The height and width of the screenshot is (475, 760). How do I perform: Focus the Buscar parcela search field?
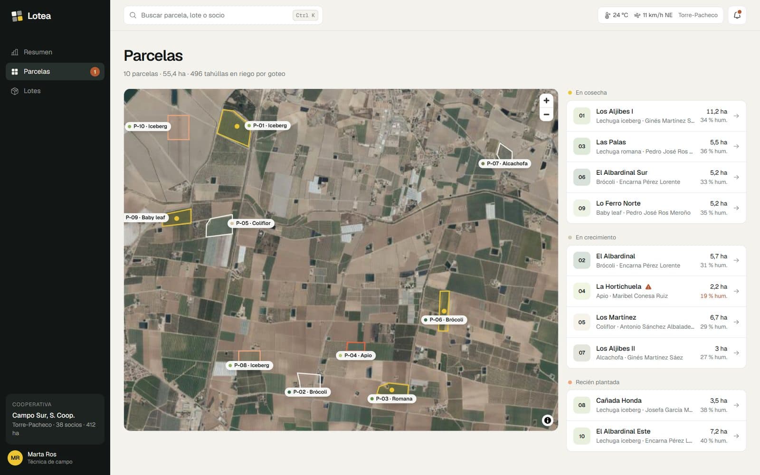coord(223,15)
